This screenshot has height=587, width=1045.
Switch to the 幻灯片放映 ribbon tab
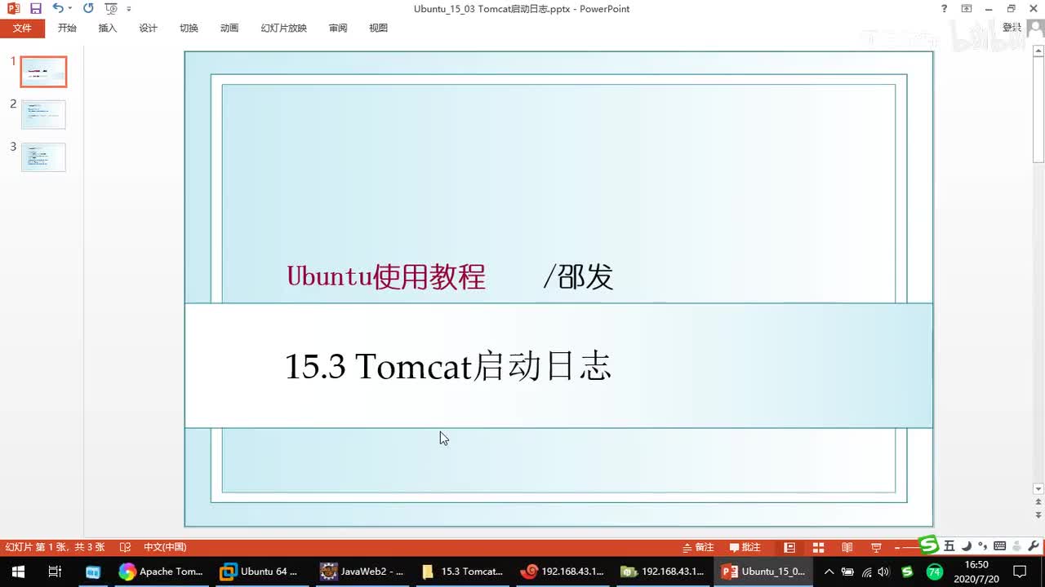283,28
